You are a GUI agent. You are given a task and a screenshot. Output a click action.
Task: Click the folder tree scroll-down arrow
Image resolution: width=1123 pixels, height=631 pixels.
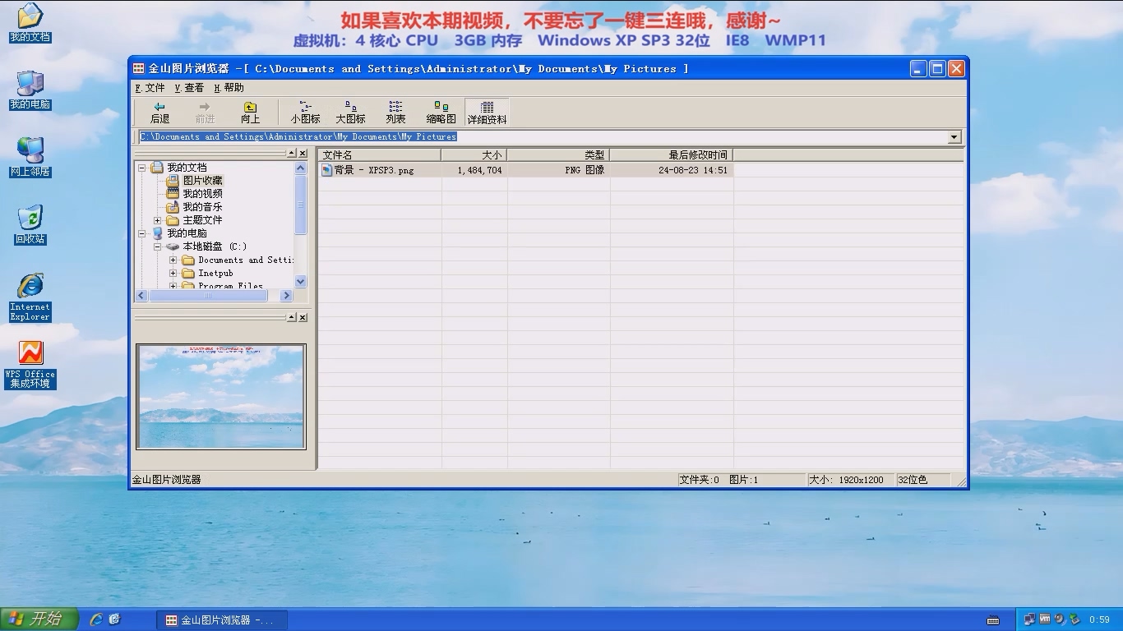click(x=300, y=281)
